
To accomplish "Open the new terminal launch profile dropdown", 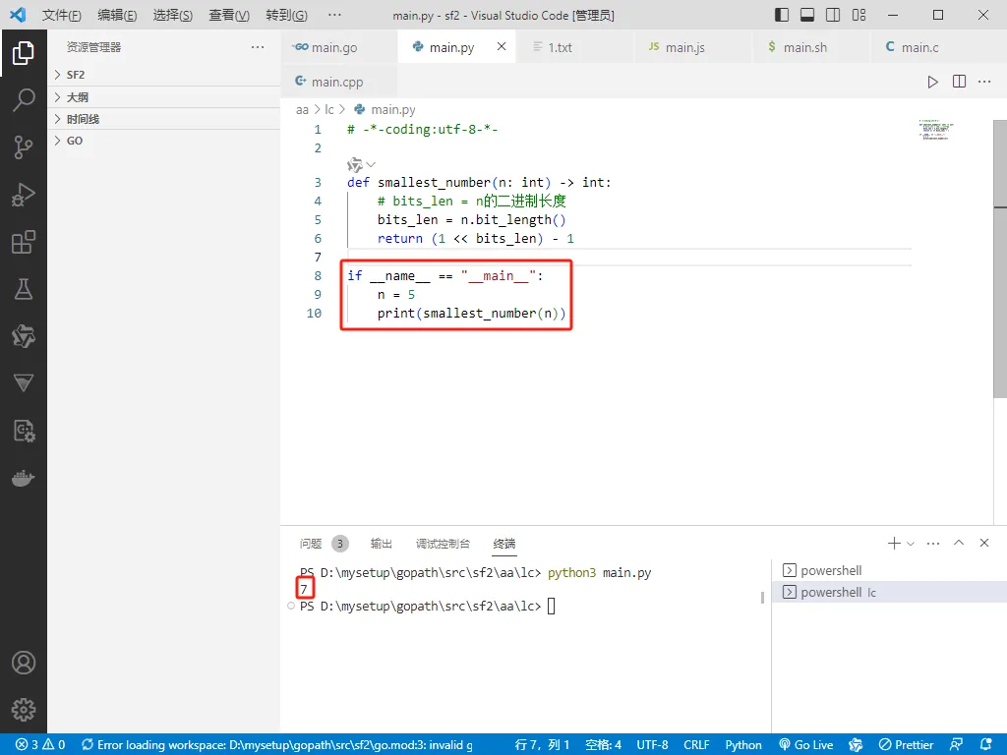I will (x=911, y=544).
